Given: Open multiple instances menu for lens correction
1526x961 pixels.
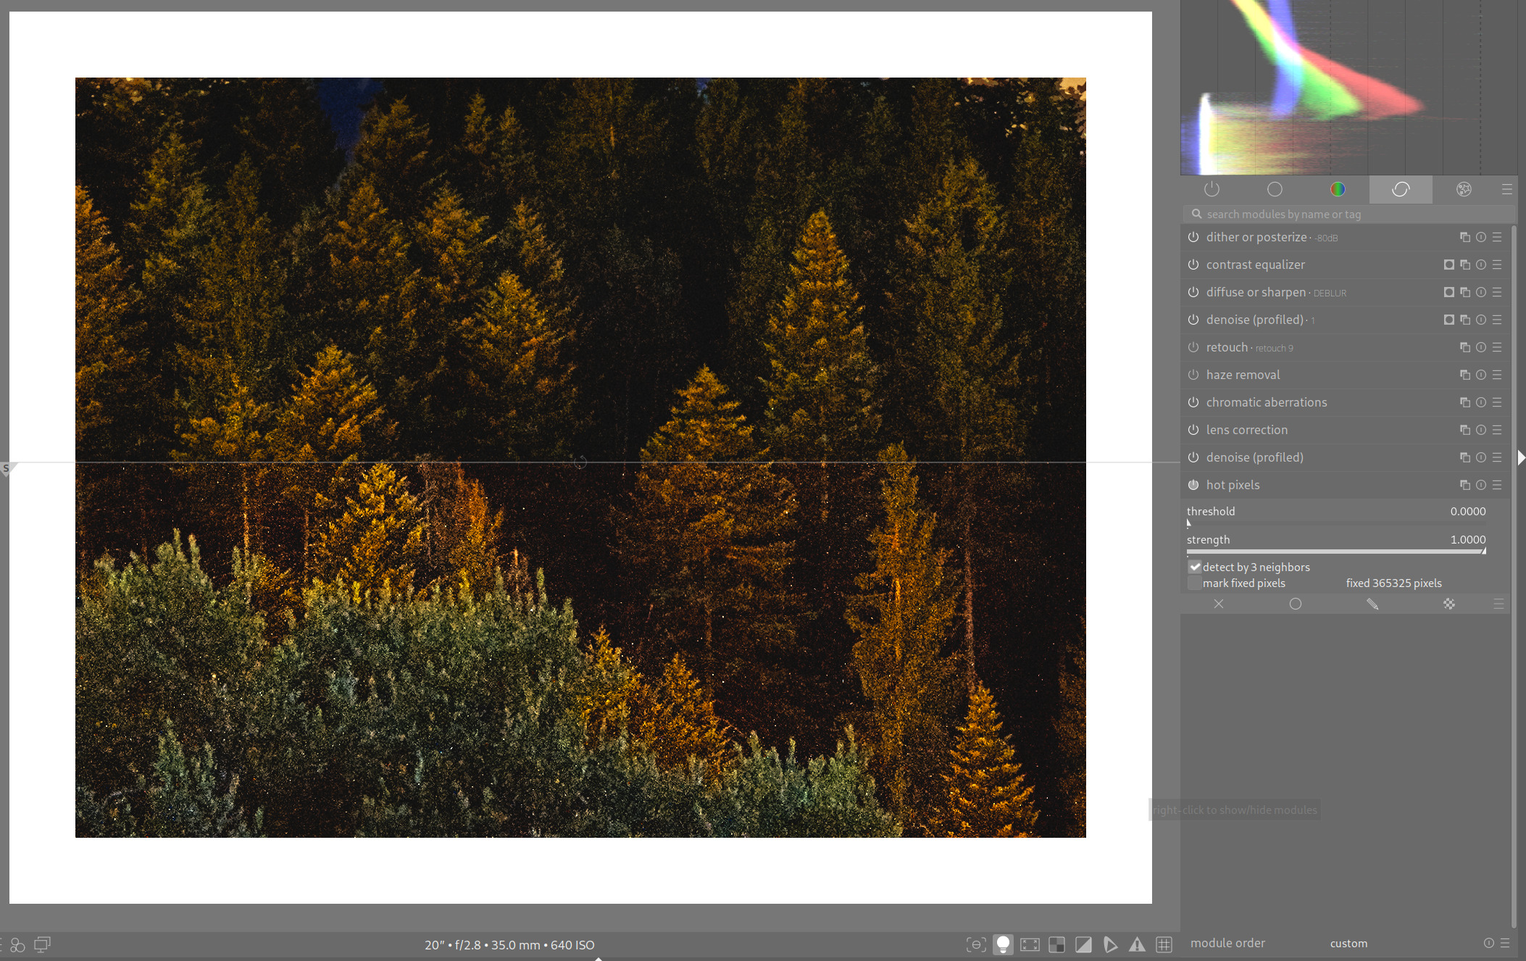Looking at the screenshot, I should point(1464,430).
